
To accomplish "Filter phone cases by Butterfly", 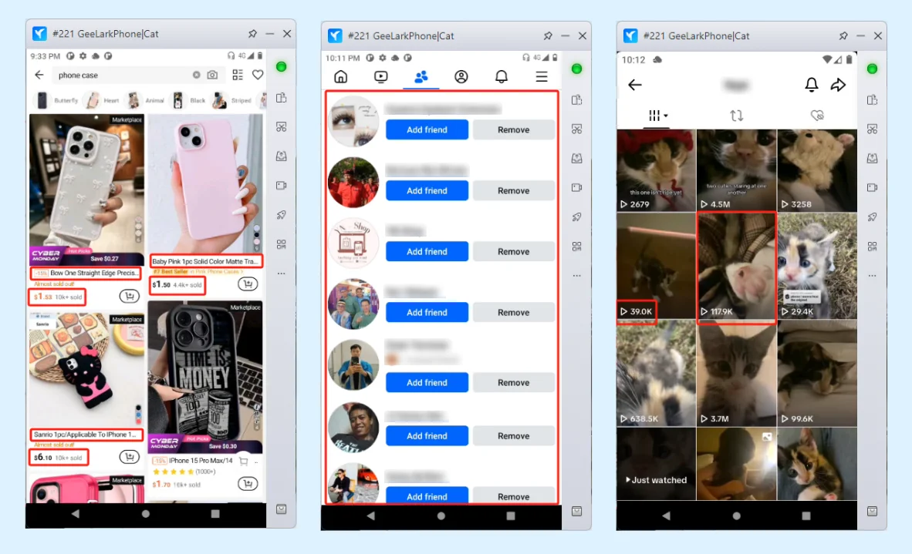I will click(x=57, y=100).
